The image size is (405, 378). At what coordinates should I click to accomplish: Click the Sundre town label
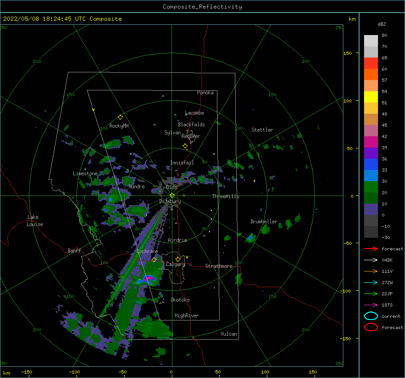point(136,186)
